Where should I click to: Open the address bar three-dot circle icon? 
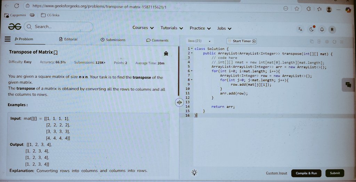(x=286, y=8)
